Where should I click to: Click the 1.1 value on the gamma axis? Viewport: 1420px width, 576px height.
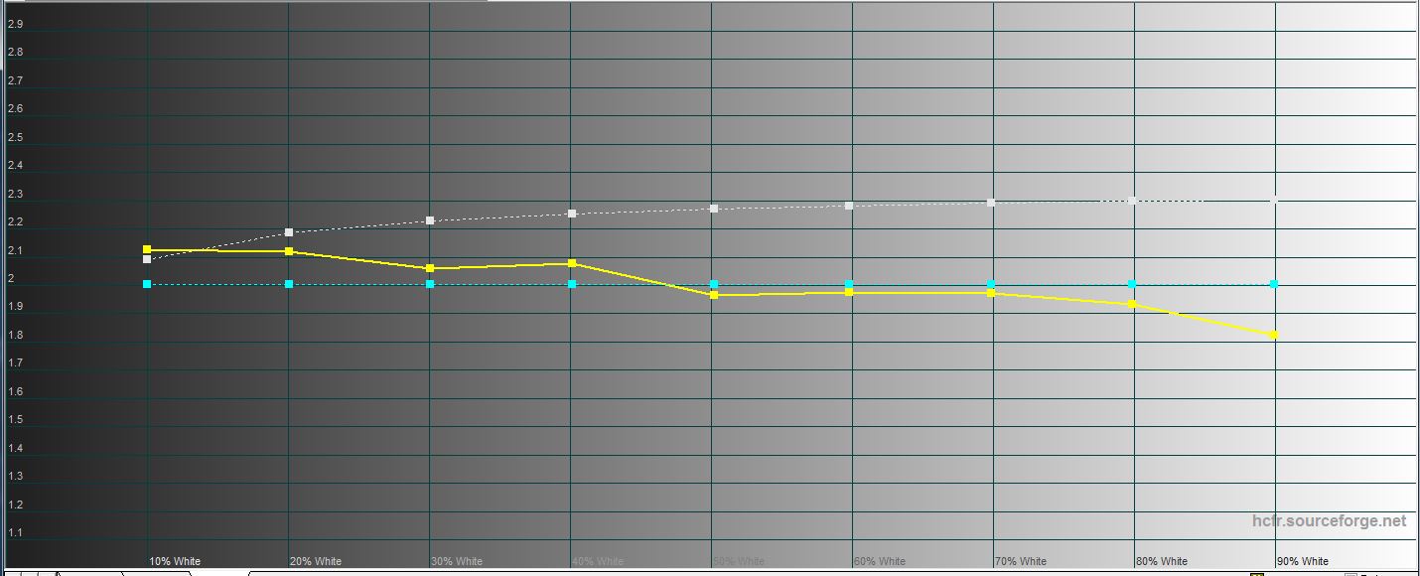coord(15,533)
